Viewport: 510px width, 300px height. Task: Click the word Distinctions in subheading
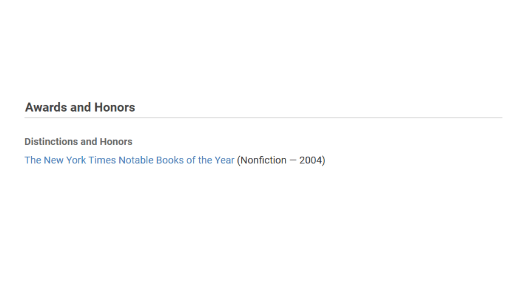[51, 141]
